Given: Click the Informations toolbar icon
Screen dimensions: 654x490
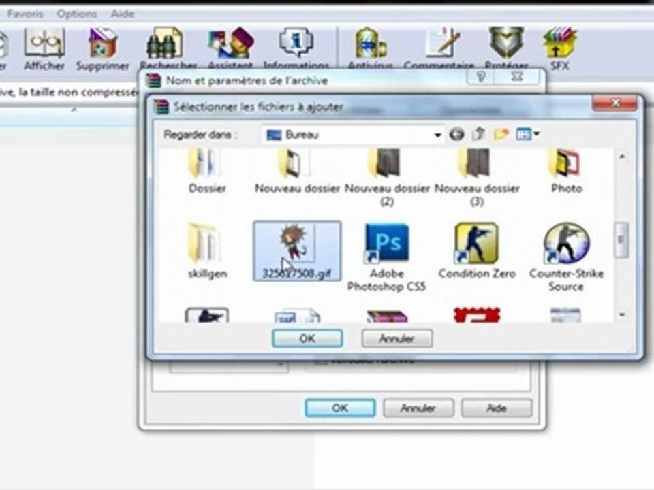Looking at the screenshot, I should click(296, 48).
